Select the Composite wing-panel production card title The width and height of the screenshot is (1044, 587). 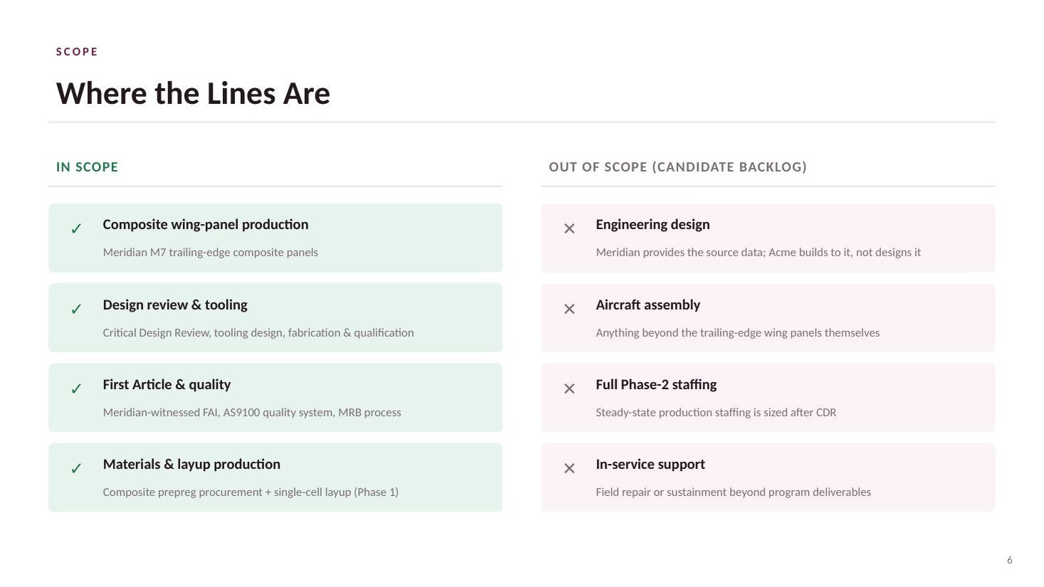click(206, 224)
